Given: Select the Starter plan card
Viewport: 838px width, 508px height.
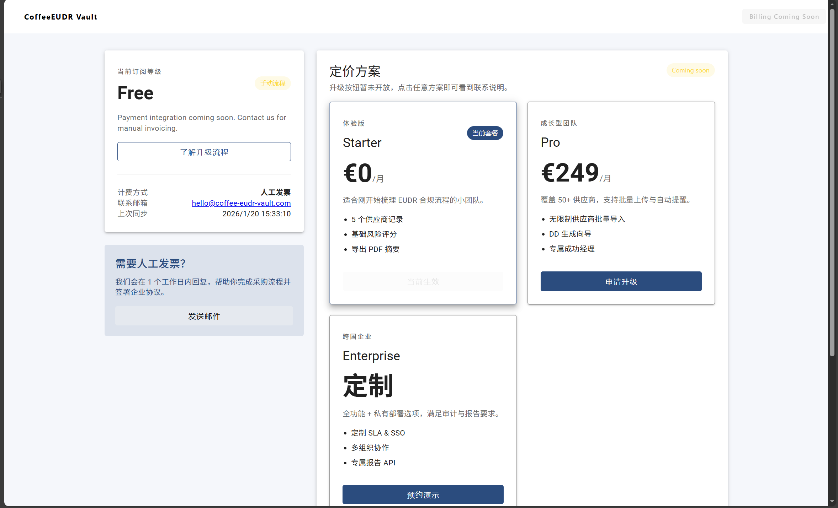Looking at the screenshot, I should (x=423, y=203).
